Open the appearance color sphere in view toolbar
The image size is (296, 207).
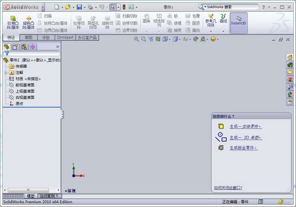196,39
